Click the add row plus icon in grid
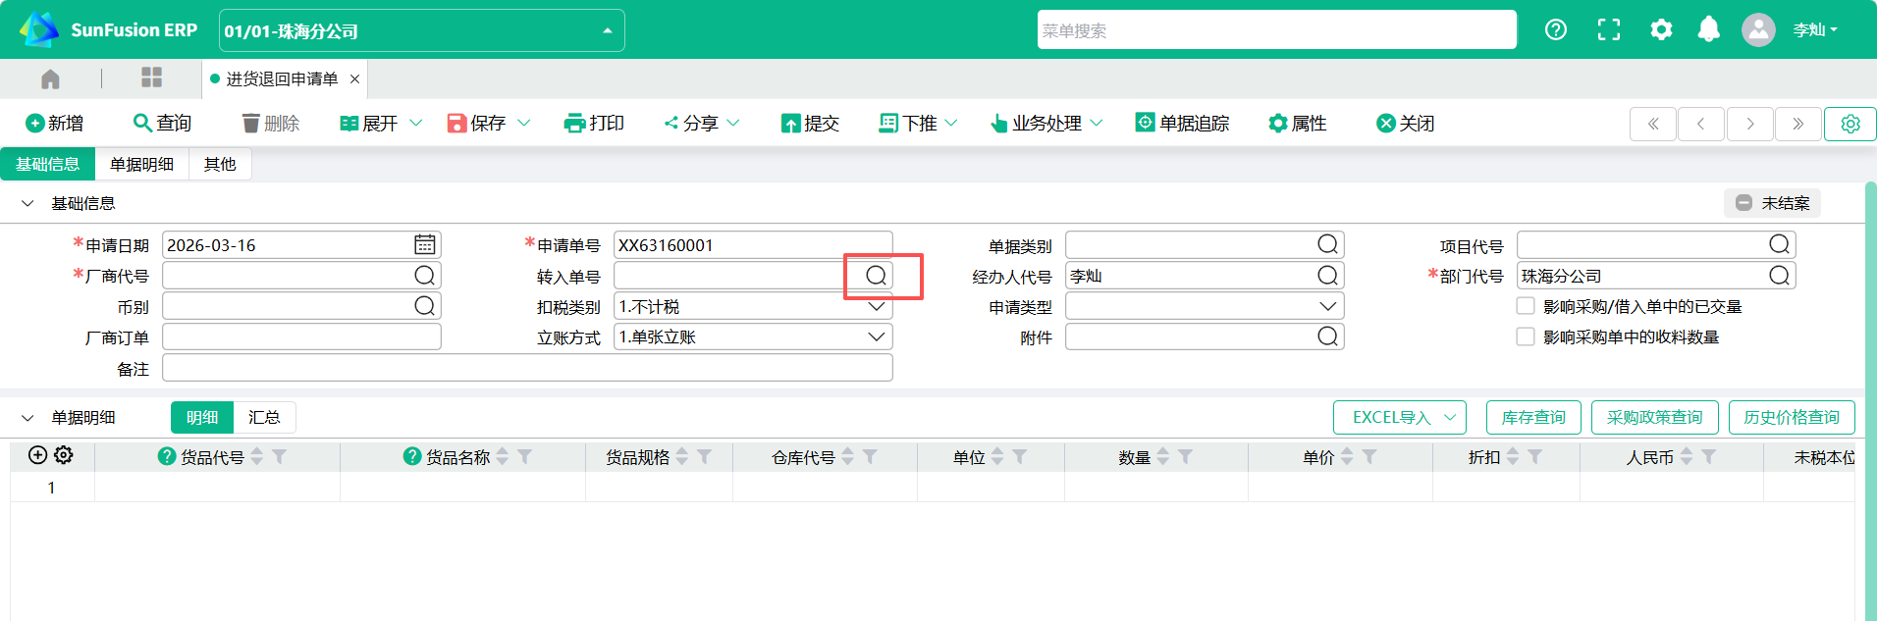Image resolution: width=1877 pixels, height=621 pixels. [37, 455]
